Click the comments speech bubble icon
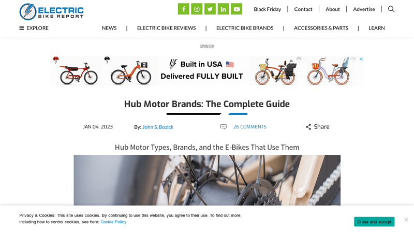The image size is (414, 233). pyautogui.click(x=224, y=127)
